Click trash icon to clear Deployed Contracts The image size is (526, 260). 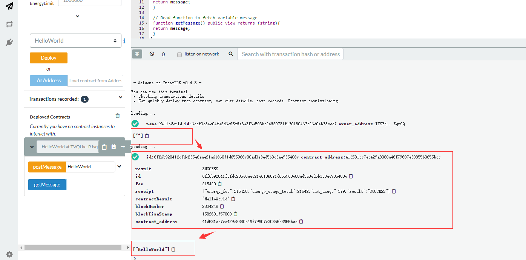[118, 116]
